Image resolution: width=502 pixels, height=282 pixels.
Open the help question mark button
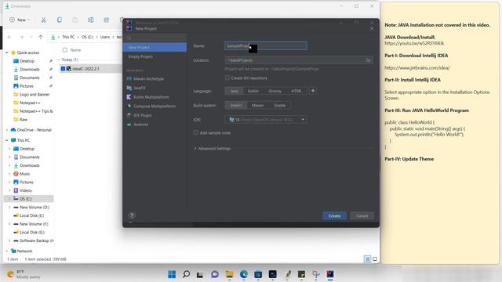point(132,215)
